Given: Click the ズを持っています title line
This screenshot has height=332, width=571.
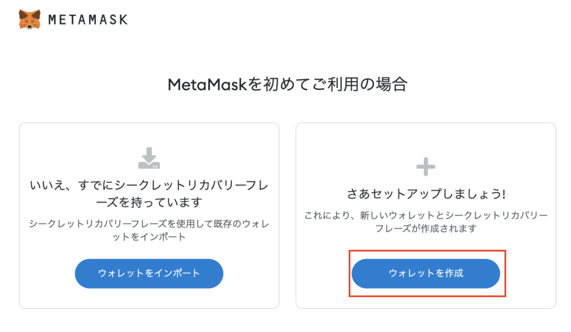Looking at the screenshot, I should point(149,203).
